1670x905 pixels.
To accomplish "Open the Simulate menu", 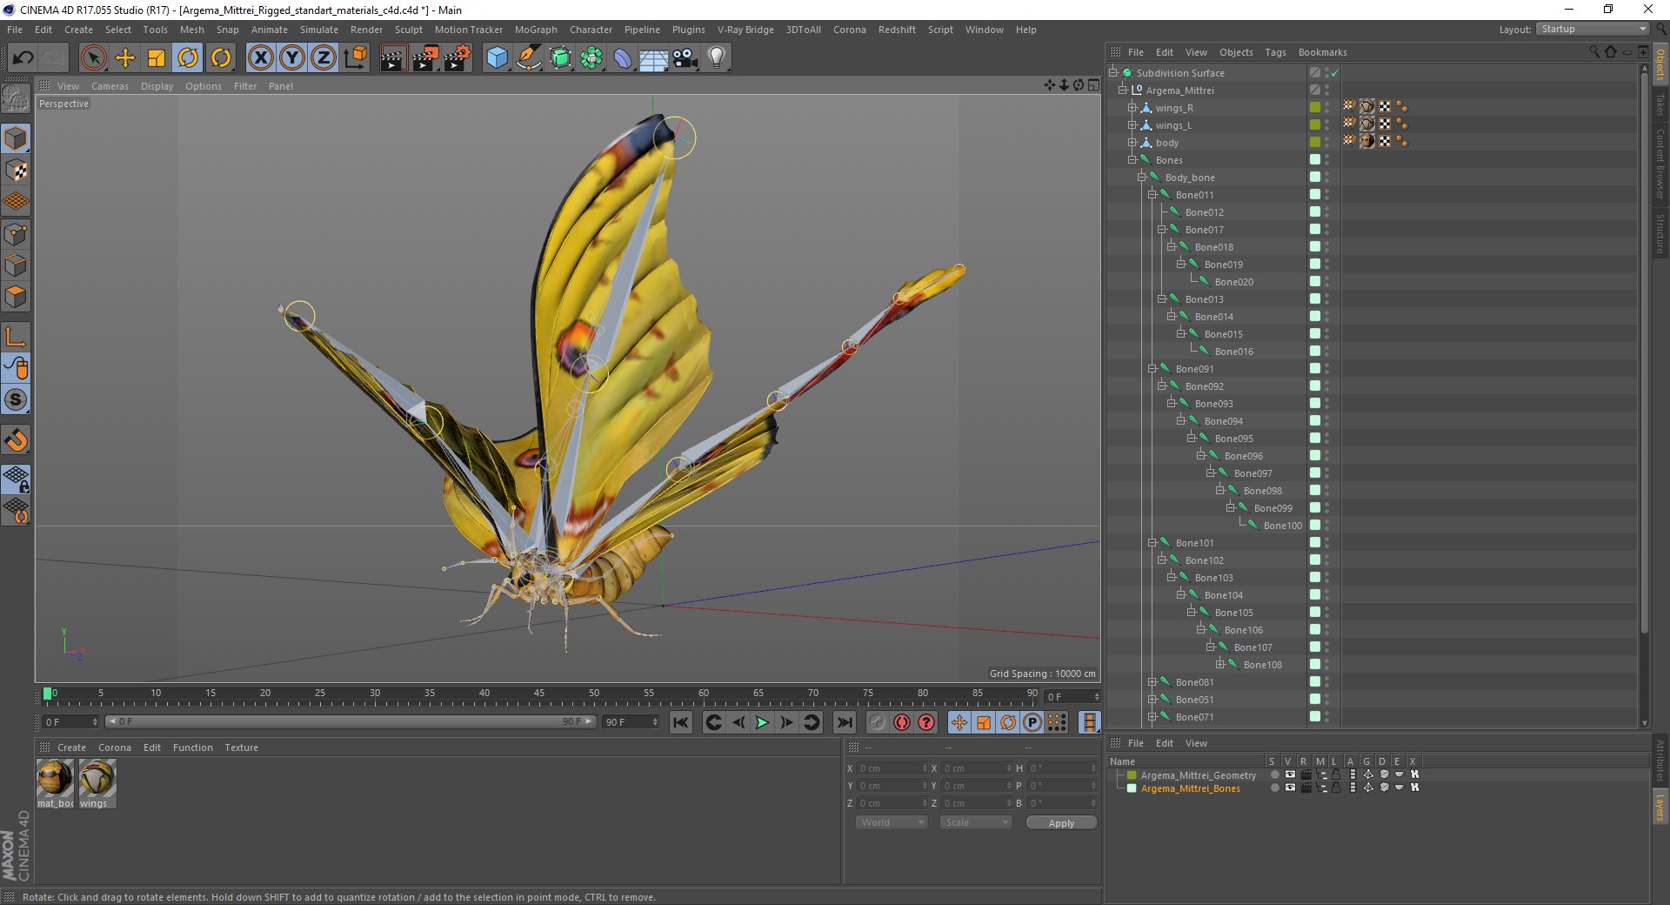I will 319,30.
